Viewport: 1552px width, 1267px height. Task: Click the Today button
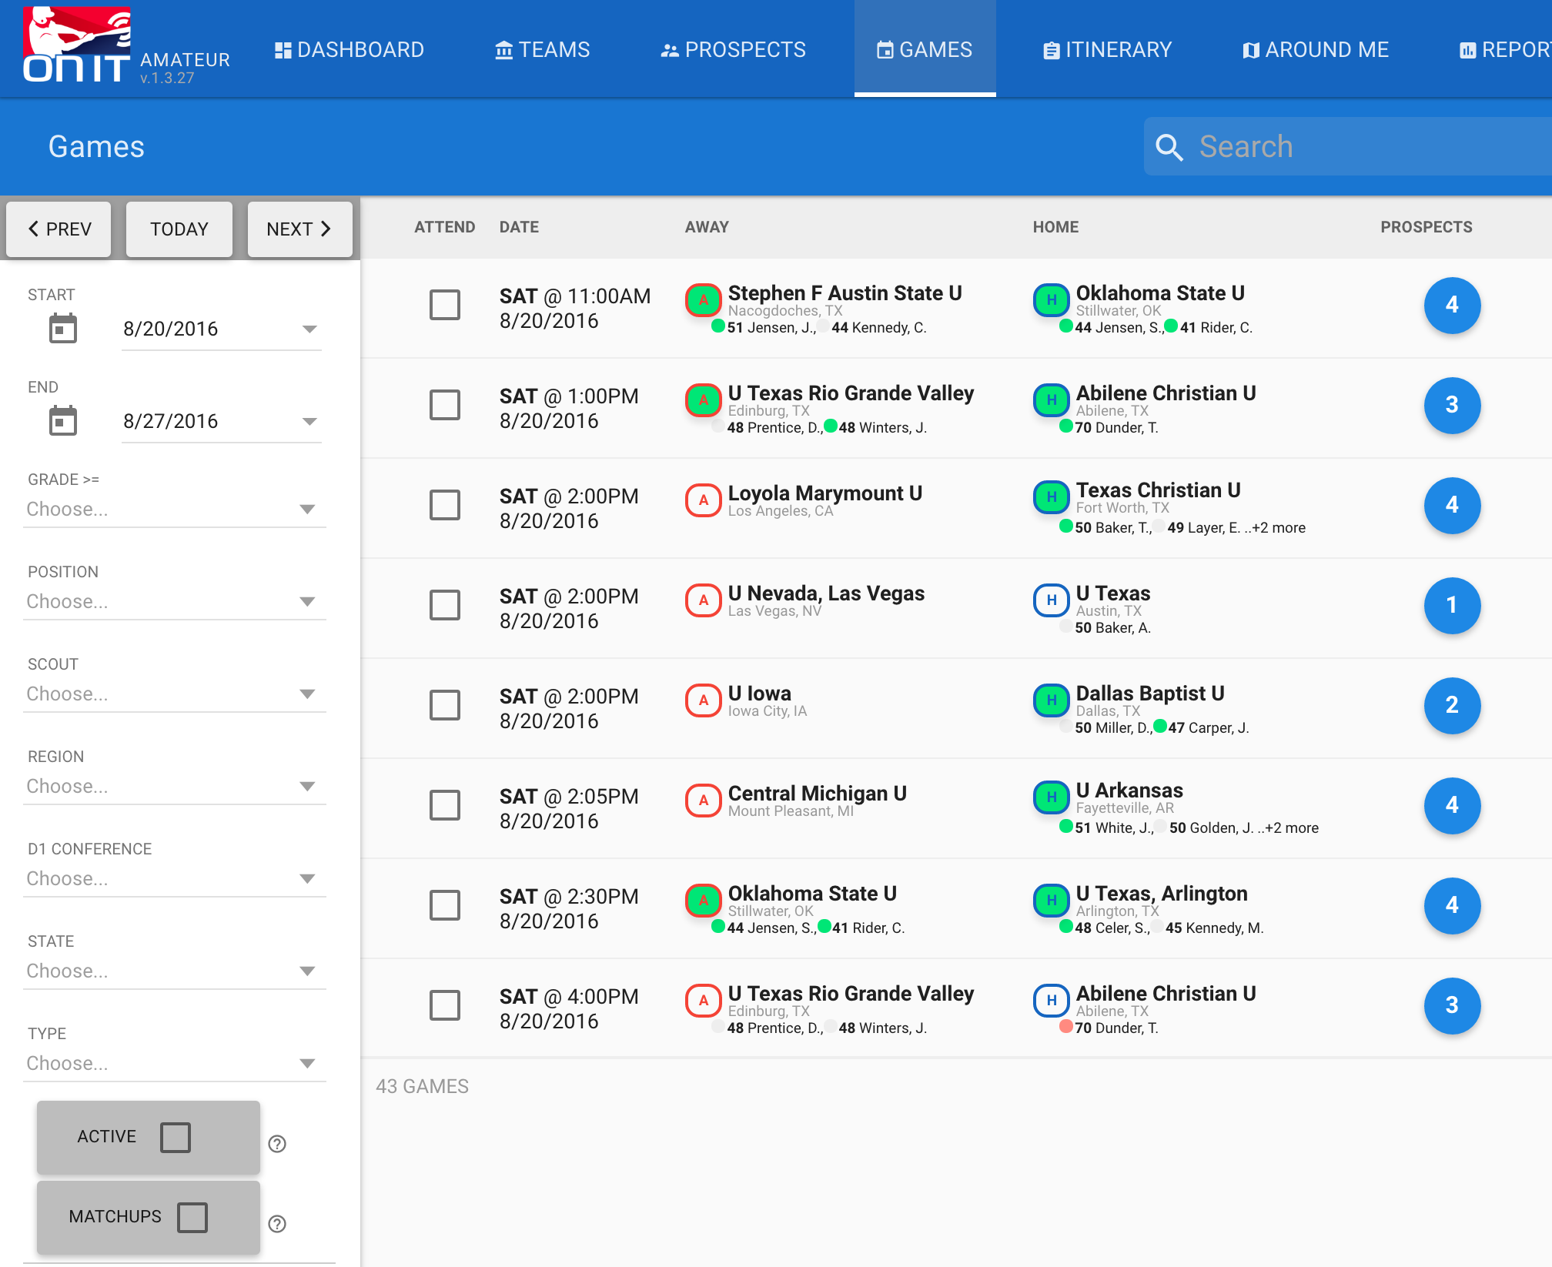[x=179, y=229]
